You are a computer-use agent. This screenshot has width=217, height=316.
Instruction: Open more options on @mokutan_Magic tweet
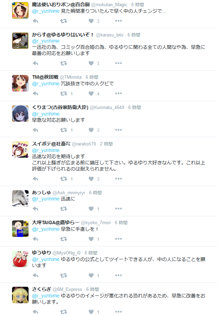tap(119, 21)
